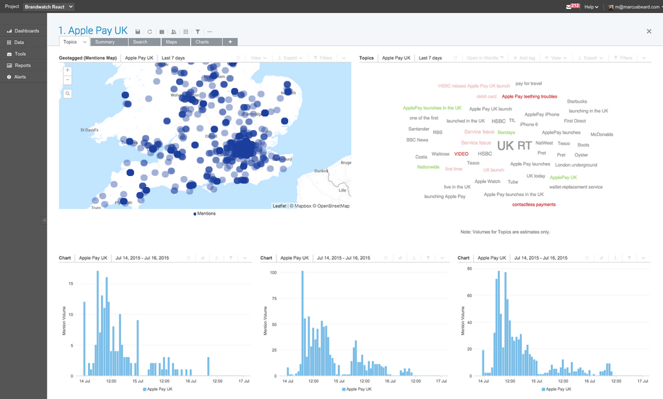Save the dashboard with the floppy disk icon

(137, 32)
